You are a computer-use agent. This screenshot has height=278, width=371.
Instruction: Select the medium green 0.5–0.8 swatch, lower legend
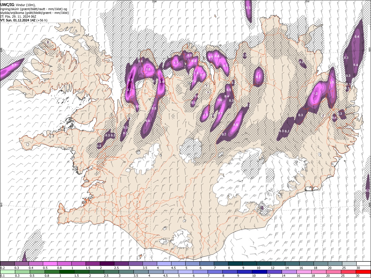(37, 272)
